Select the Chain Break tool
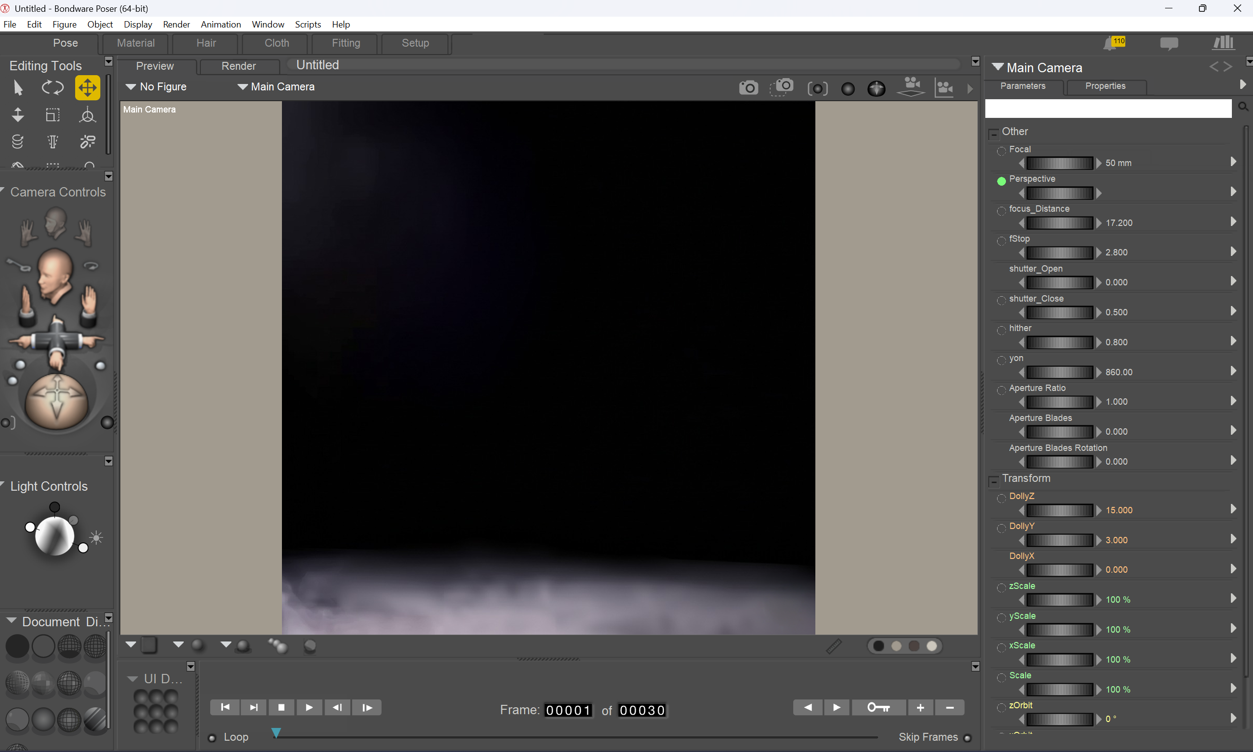The height and width of the screenshot is (752, 1253). pos(87,141)
